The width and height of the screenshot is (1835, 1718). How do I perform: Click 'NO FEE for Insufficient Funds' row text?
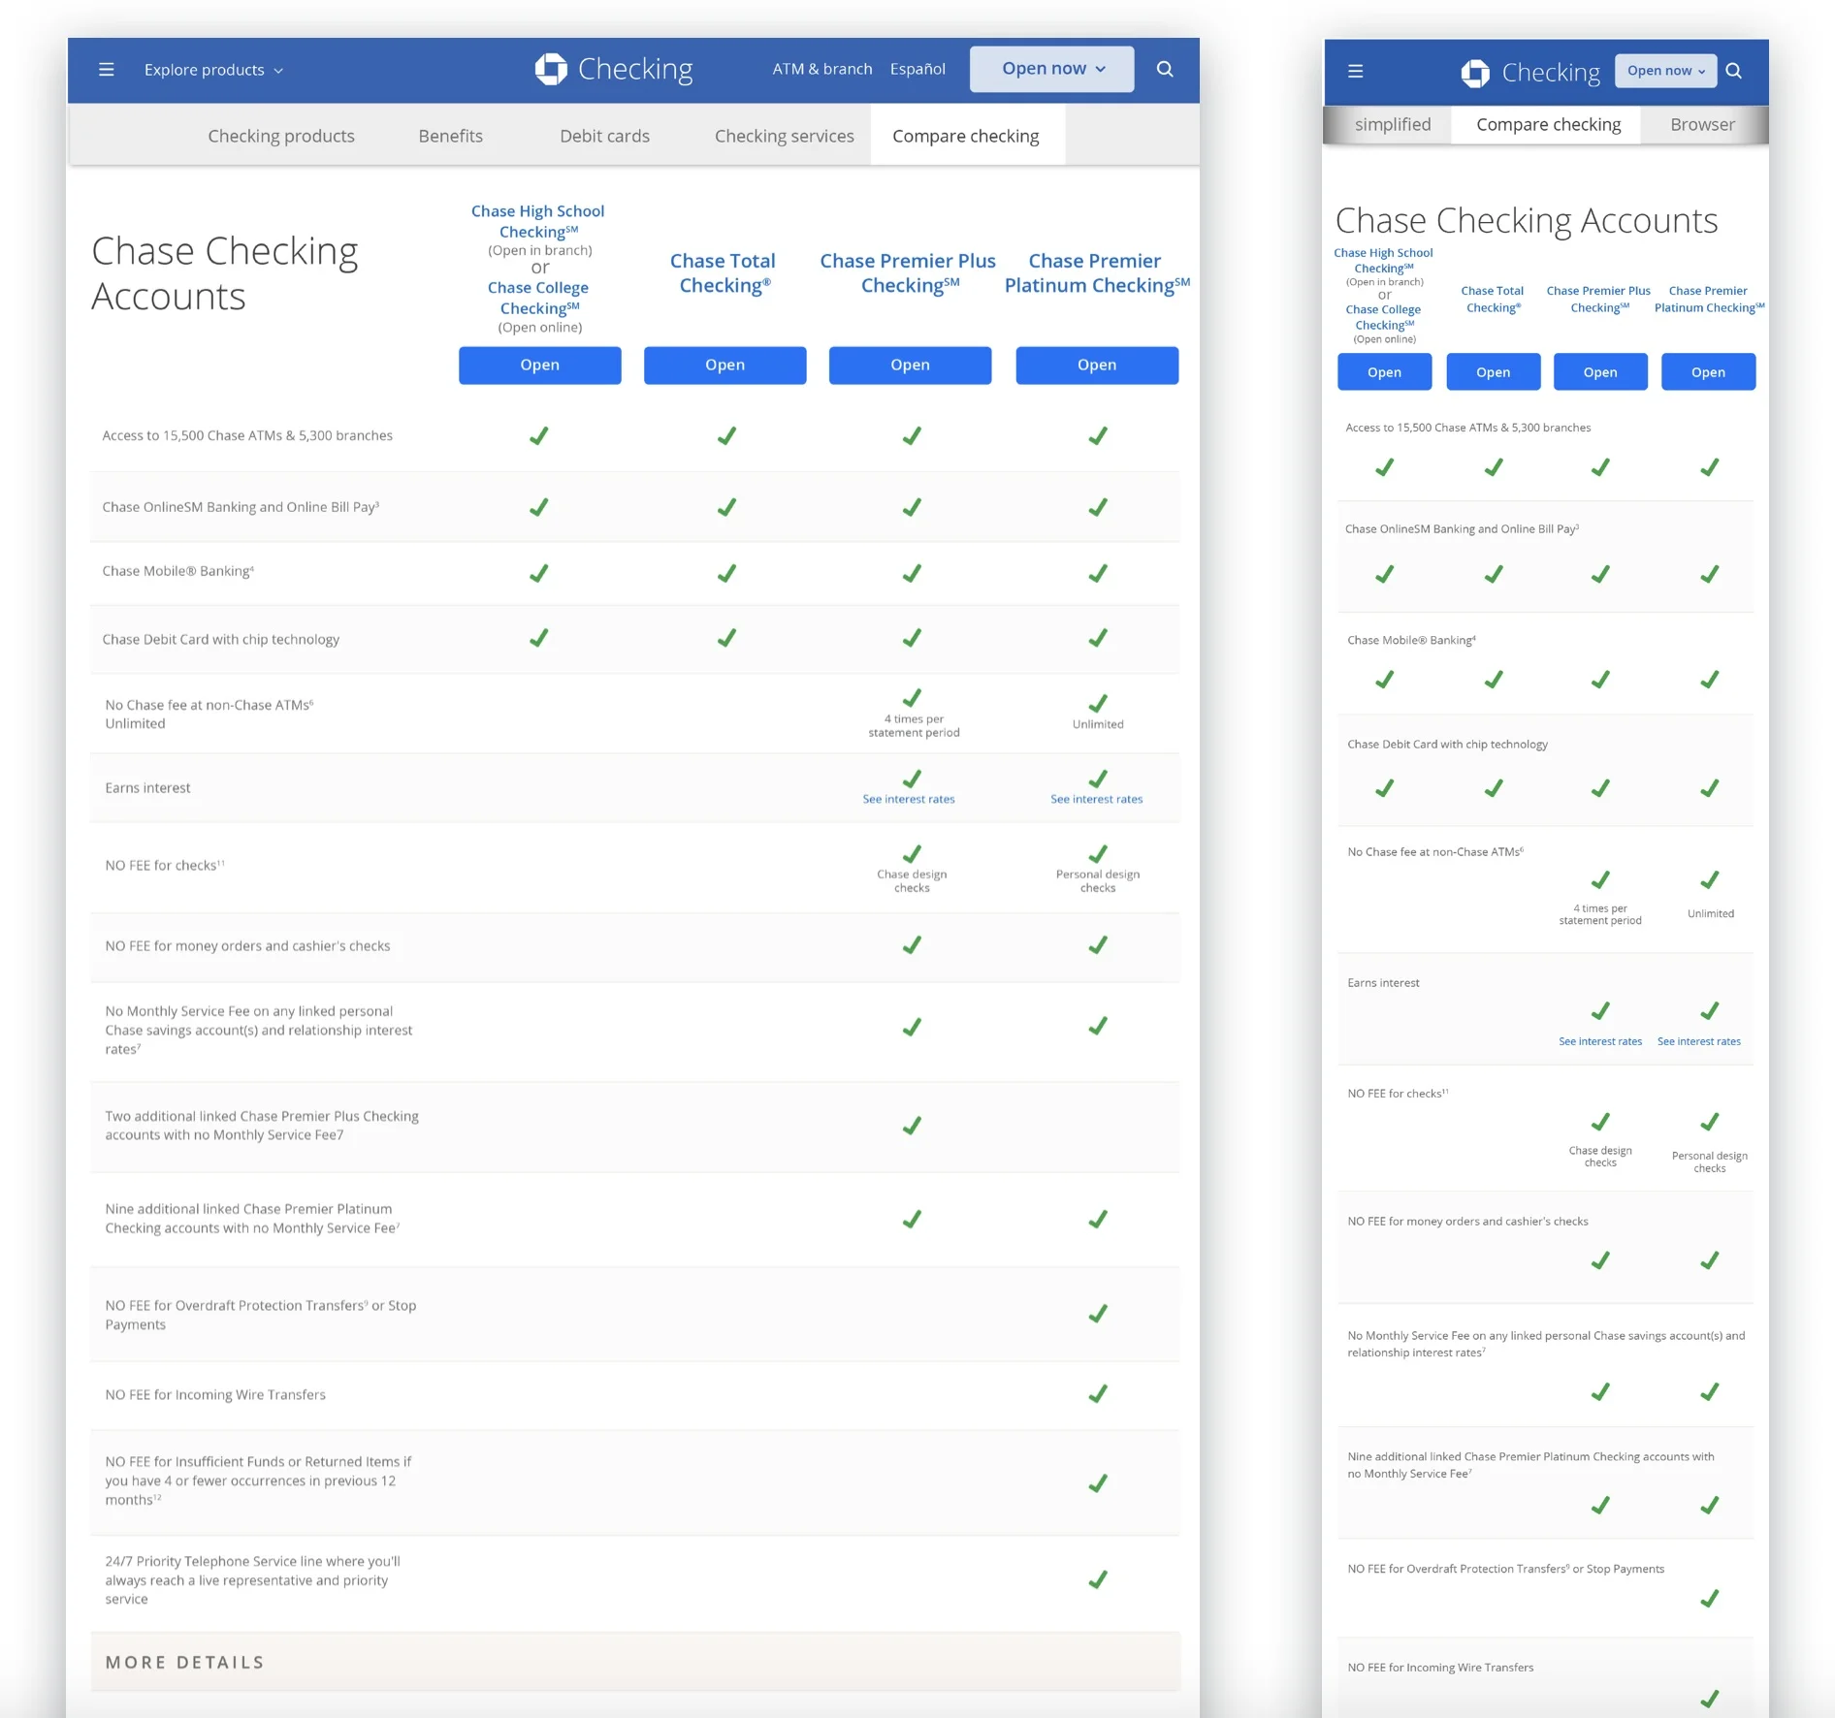(x=258, y=1480)
